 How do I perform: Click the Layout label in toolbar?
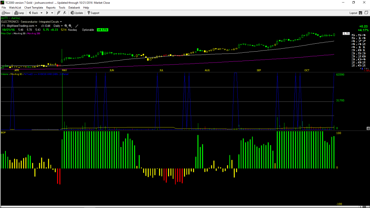point(353,13)
